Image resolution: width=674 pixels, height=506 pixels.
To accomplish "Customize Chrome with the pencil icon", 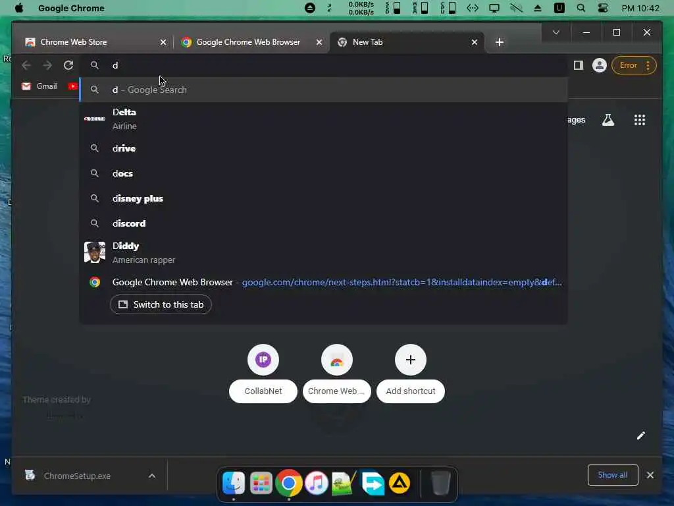I will click(641, 436).
